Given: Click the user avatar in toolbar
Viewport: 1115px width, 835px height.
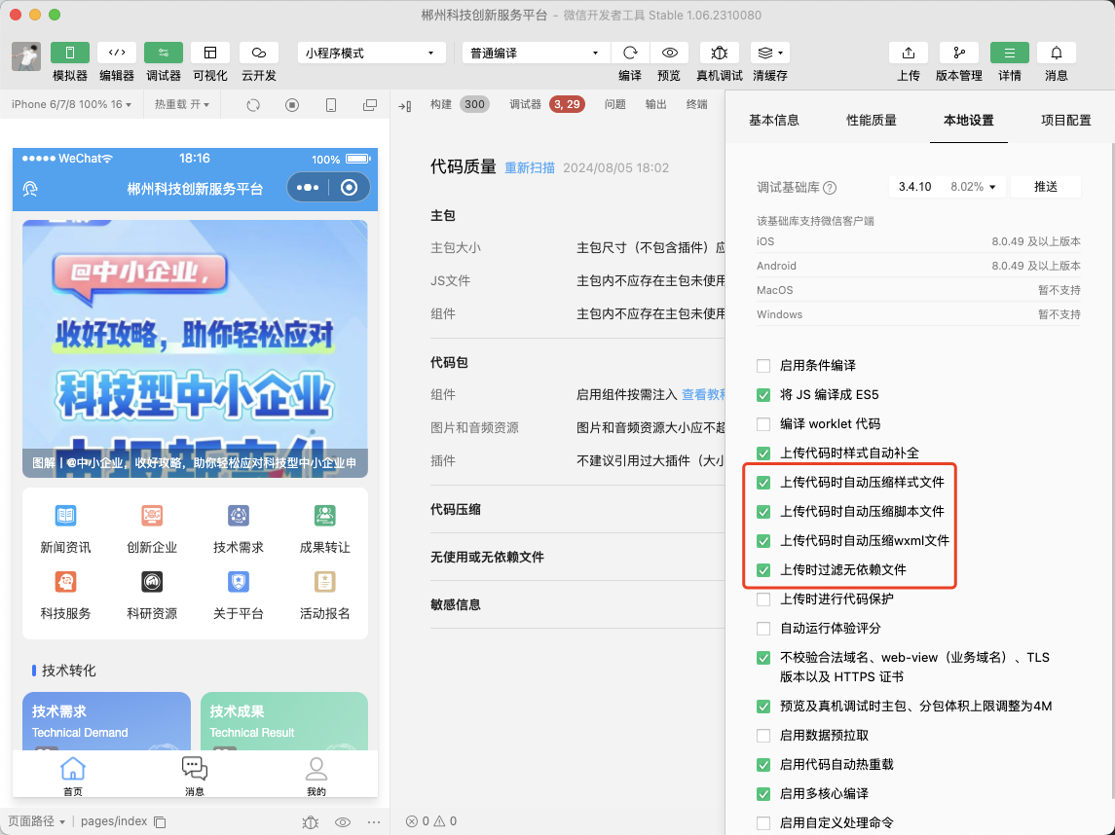Looking at the screenshot, I should coord(26,56).
